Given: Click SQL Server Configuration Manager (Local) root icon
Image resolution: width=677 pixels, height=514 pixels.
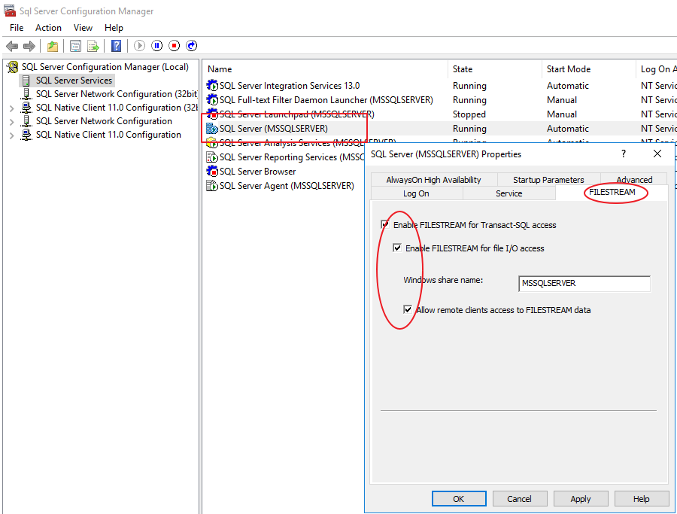Looking at the screenshot, I should click(x=13, y=67).
